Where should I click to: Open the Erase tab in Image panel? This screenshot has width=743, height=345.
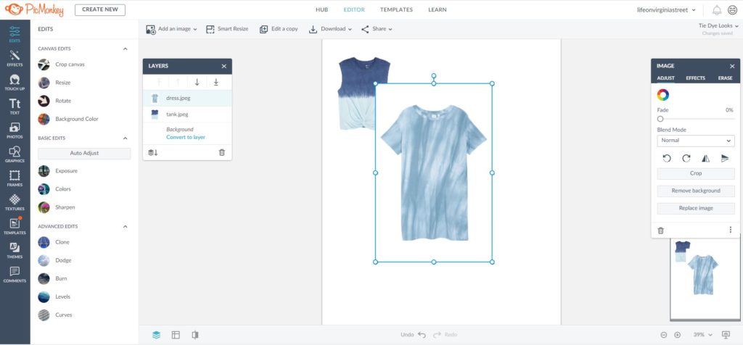[724, 78]
